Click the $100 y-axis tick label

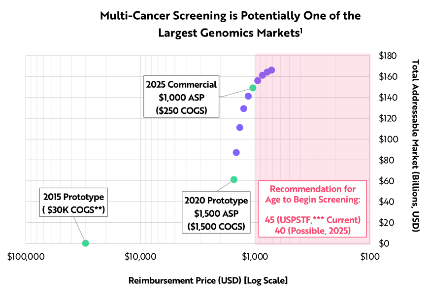[x=388, y=139]
